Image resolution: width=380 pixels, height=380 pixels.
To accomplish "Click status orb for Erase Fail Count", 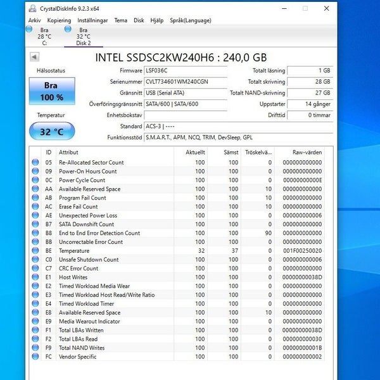I will point(35,206).
